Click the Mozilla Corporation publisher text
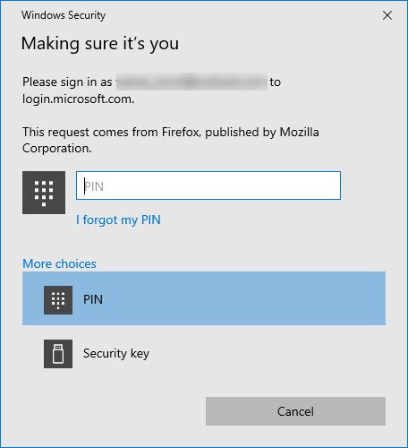408x448 pixels. 171,140
